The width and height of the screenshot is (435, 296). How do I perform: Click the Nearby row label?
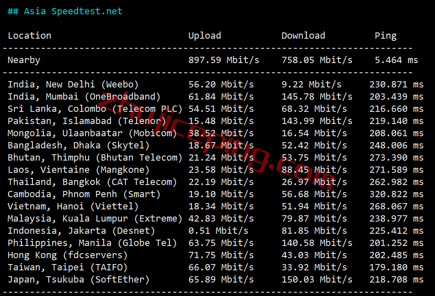tap(24, 60)
